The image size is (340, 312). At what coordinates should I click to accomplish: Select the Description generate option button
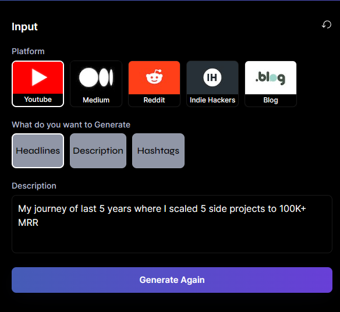point(98,151)
